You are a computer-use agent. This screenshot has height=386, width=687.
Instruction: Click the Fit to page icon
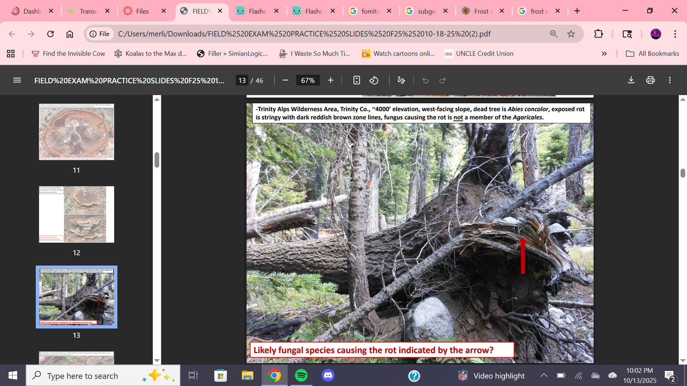click(356, 80)
